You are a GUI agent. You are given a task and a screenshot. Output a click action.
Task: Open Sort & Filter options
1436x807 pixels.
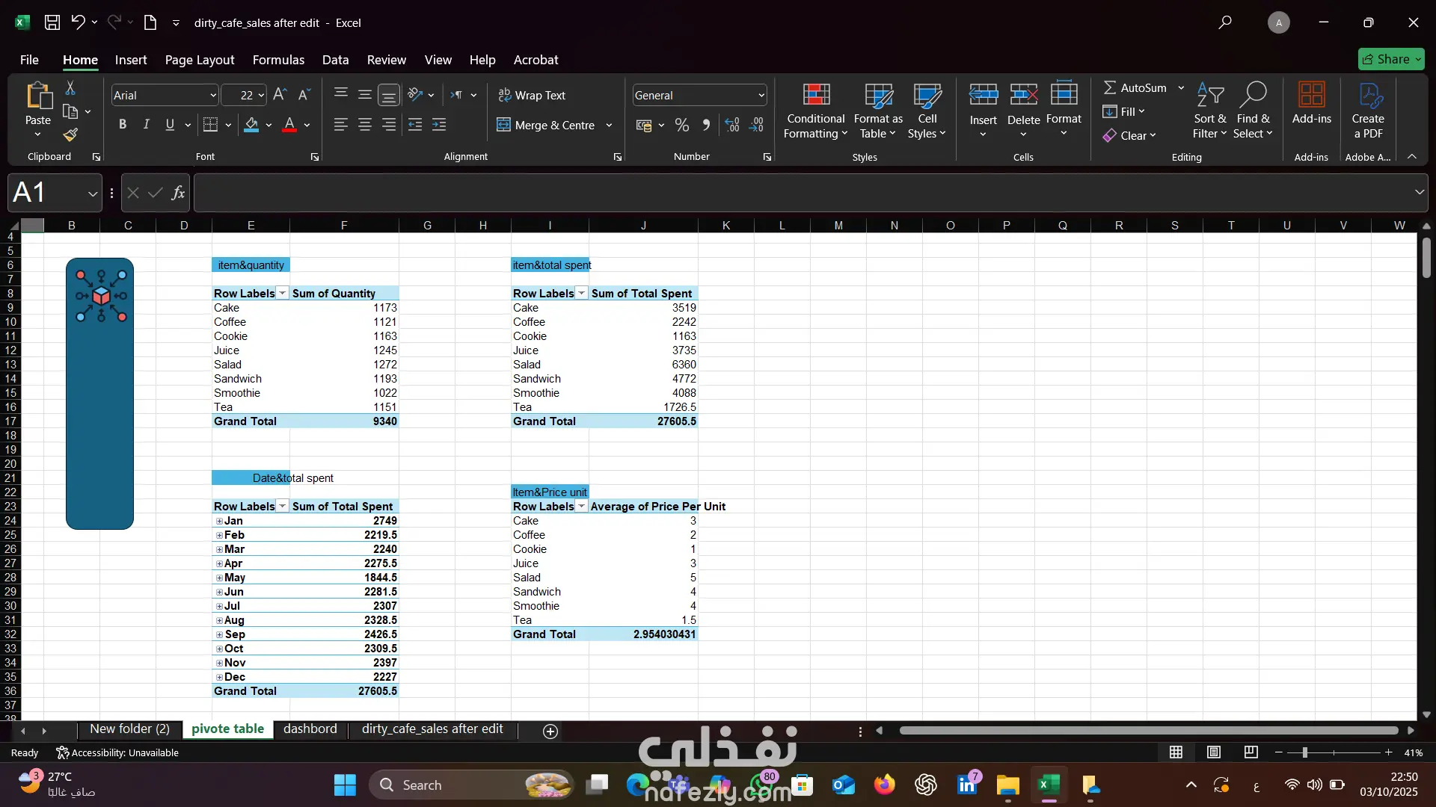pos(1209,111)
